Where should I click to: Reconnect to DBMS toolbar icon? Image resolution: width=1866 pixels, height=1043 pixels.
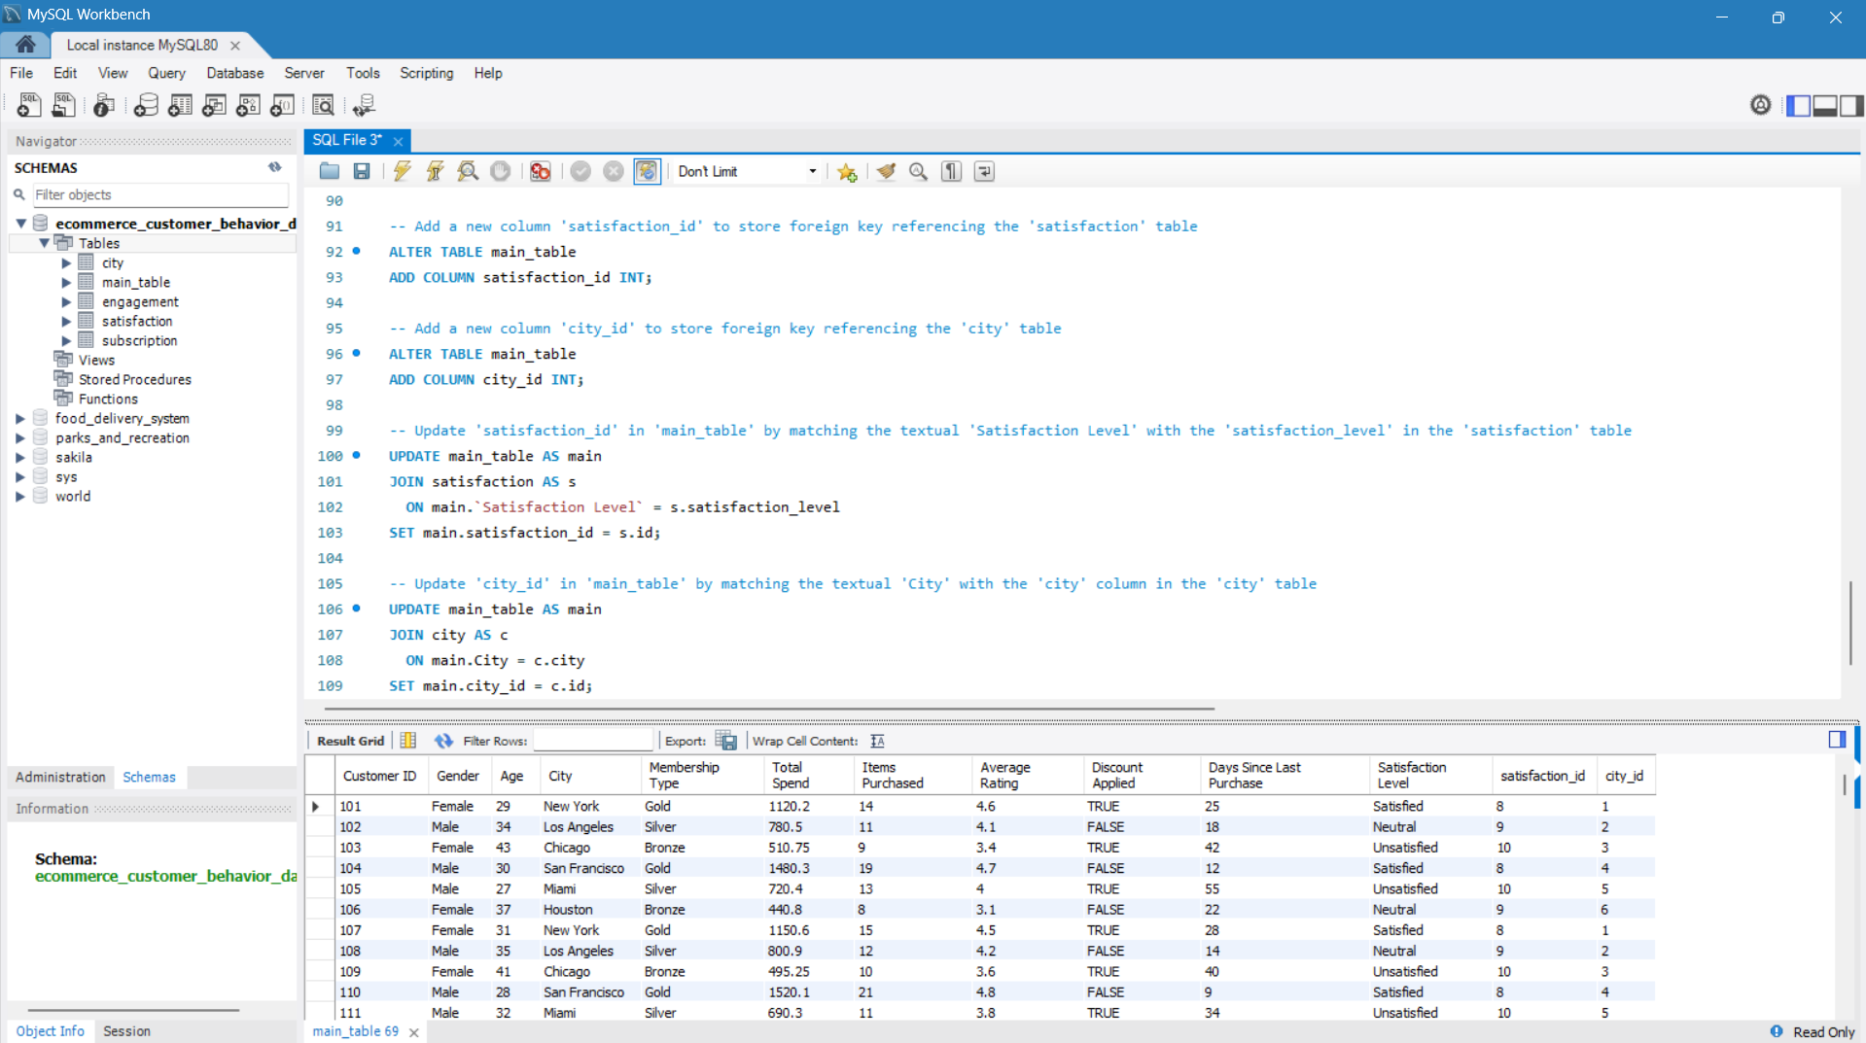365,105
